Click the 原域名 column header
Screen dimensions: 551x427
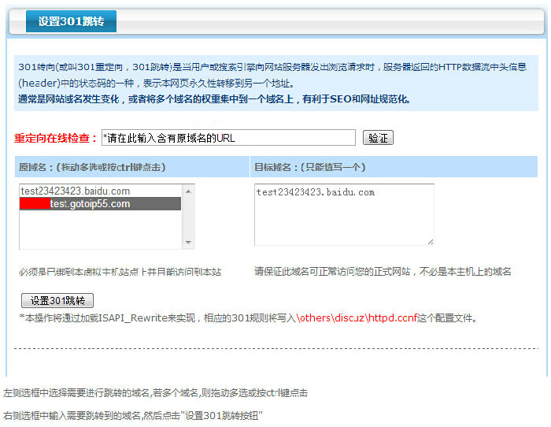[x=92, y=167]
